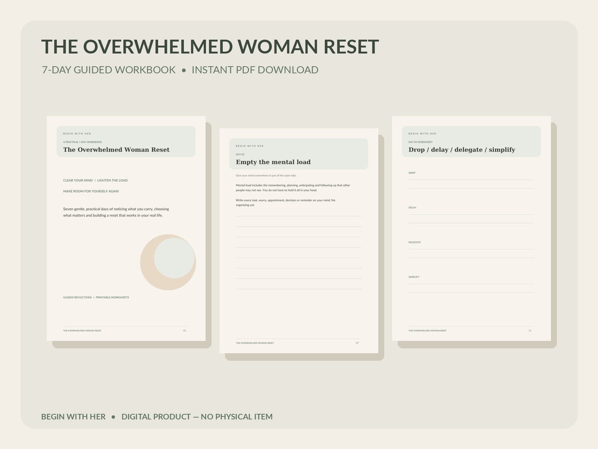The image size is (598, 449).
Task: Click CLEAR YOUR MIND / LIGHTEN THE LOAD text
Action: [95, 180]
